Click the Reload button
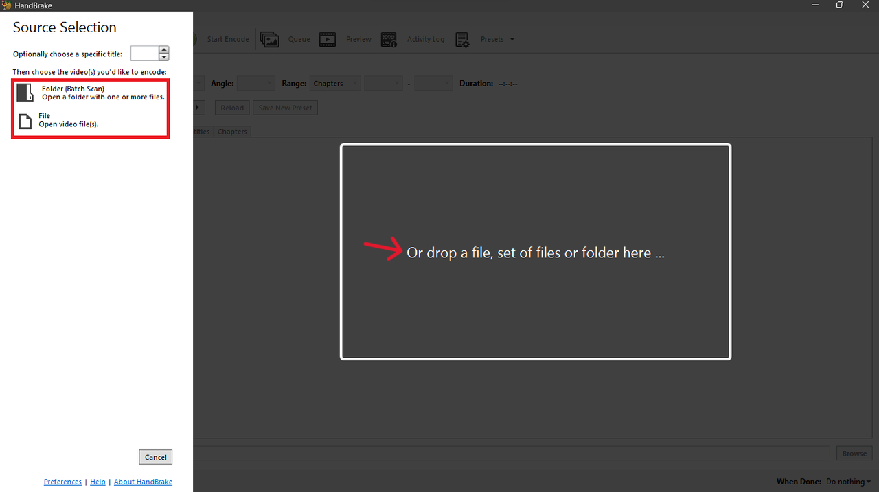 point(232,108)
